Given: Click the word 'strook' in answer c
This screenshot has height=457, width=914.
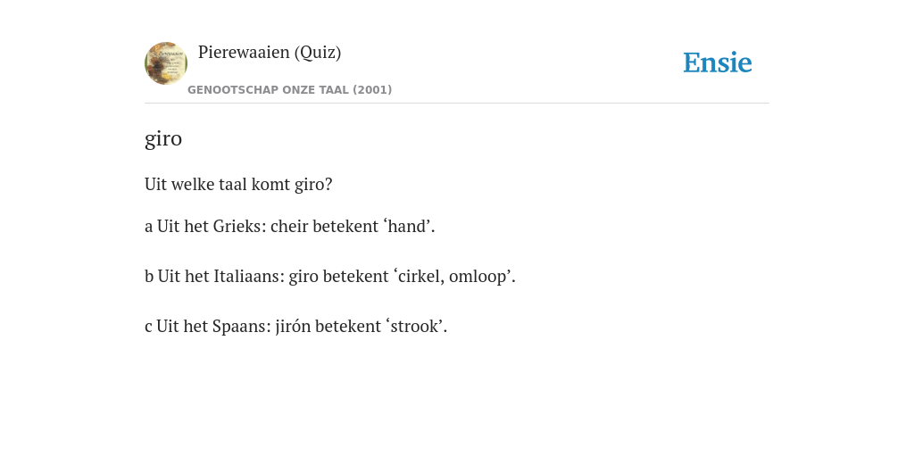Looking at the screenshot, I should [415, 326].
